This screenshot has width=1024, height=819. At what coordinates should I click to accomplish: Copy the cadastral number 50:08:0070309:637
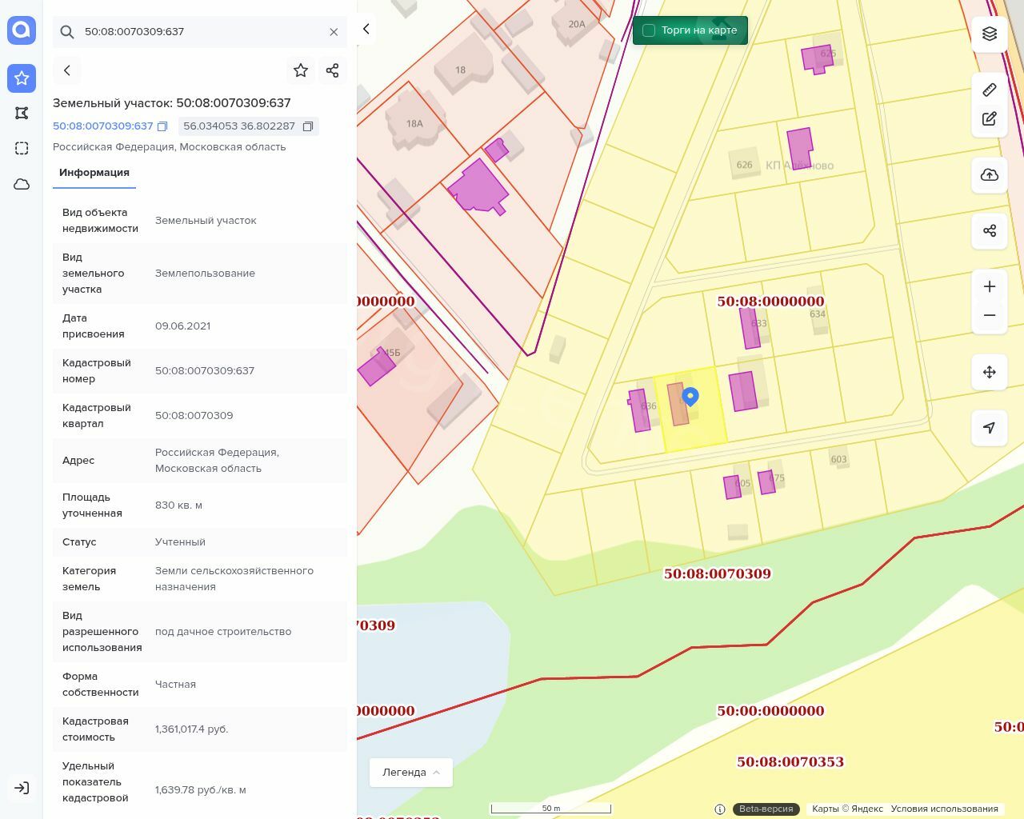[162, 126]
